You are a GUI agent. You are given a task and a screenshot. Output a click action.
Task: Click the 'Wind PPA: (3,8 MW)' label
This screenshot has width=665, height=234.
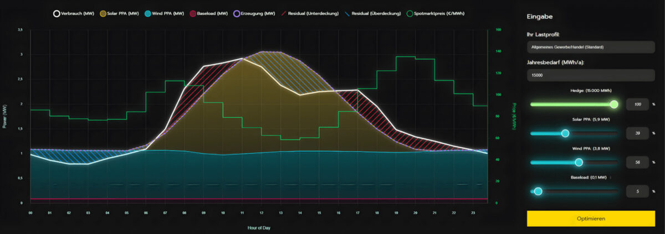pyautogui.click(x=591, y=148)
